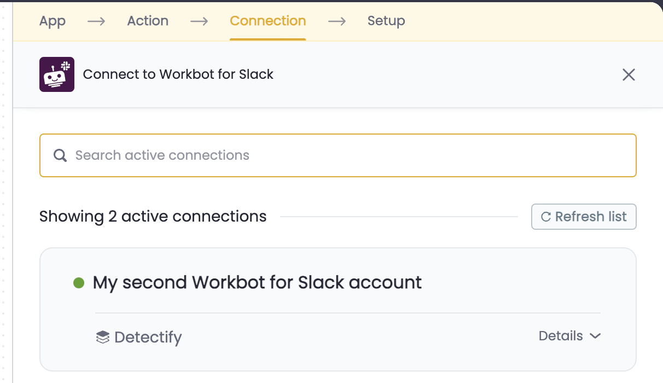
Task: Click the arrow between Action and Connection
Action: 199,21
